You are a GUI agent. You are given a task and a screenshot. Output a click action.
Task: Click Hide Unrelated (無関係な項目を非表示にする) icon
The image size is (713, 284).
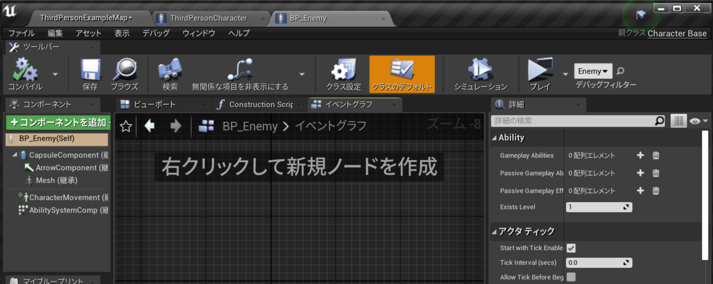coord(240,69)
